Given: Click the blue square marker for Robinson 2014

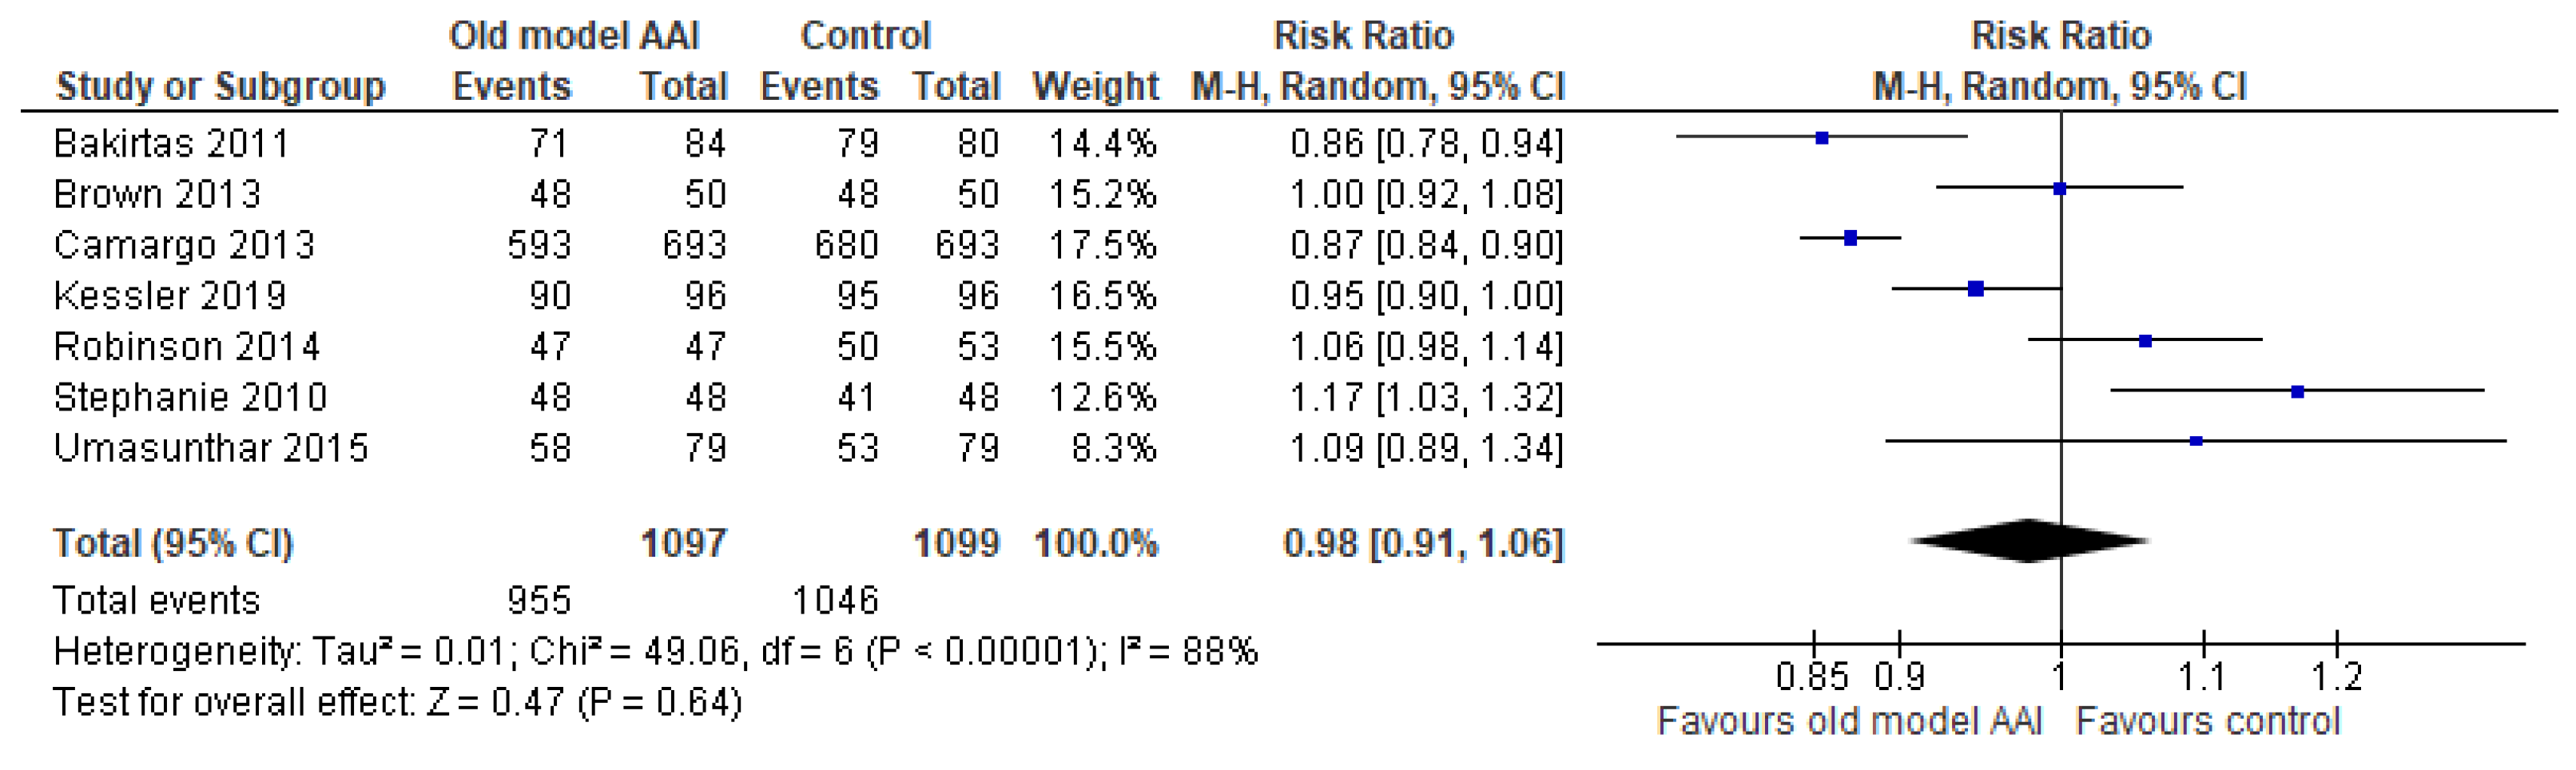Looking at the screenshot, I should point(2145,341).
